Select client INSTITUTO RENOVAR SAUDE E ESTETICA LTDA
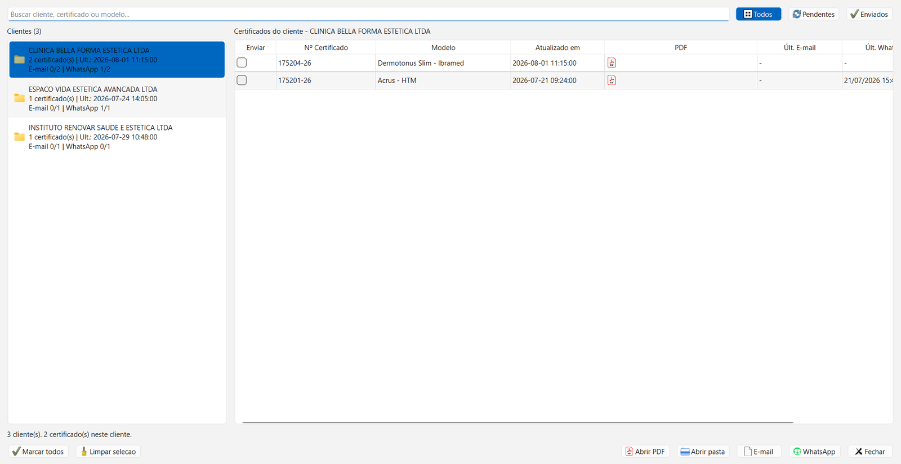Viewport: 901px width, 464px height. click(117, 137)
